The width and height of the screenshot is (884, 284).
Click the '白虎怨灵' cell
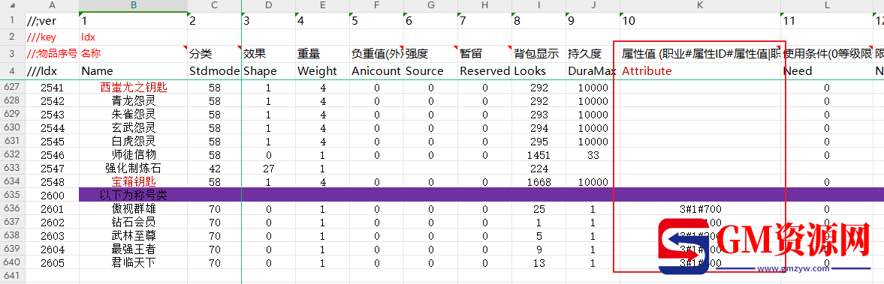pos(134,141)
